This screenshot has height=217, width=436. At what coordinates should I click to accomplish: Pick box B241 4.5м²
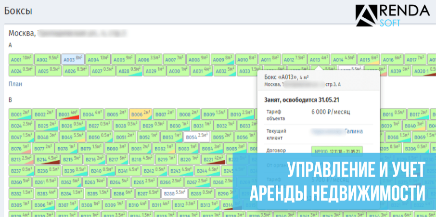[128, 171]
